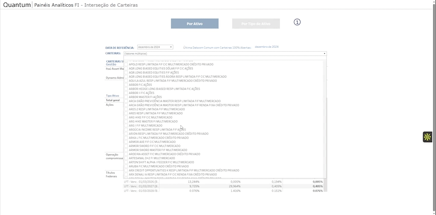Select ARMOR SWORD MASTER FIF checkbox
Image resolution: width=436 pixels, height=215 pixels.
click(x=126, y=150)
